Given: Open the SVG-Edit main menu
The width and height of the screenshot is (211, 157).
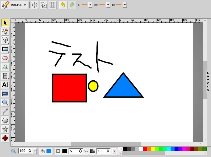Looking at the screenshot, I should [x=14, y=5].
